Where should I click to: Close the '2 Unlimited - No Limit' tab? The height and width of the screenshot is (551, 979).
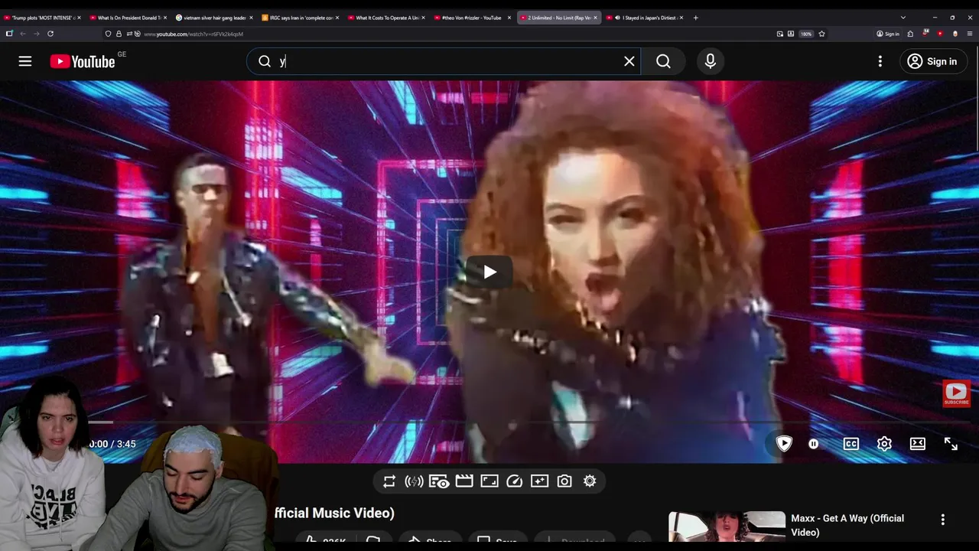point(595,18)
